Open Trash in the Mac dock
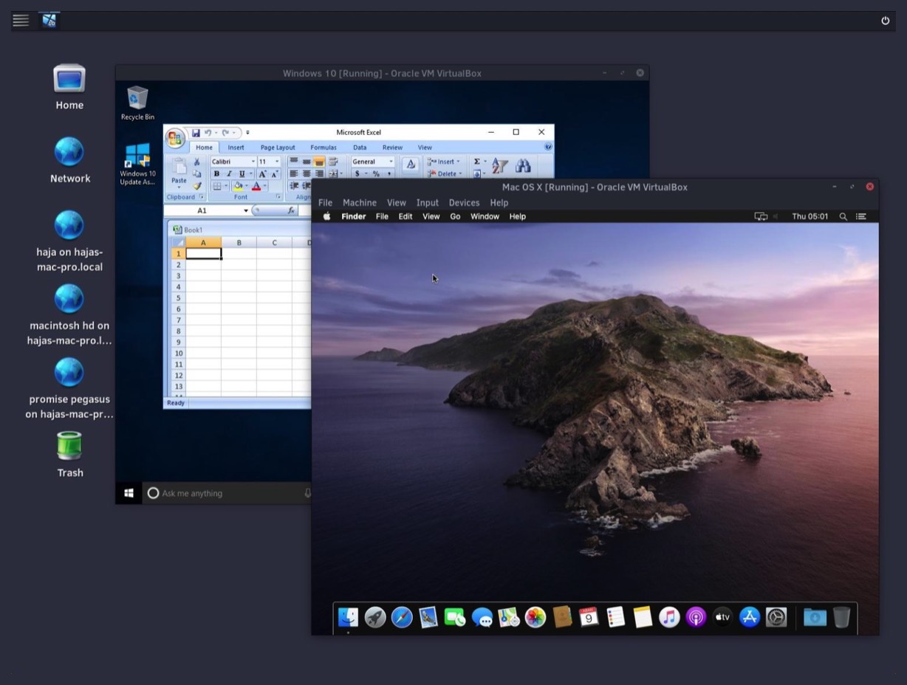 tap(841, 617)
